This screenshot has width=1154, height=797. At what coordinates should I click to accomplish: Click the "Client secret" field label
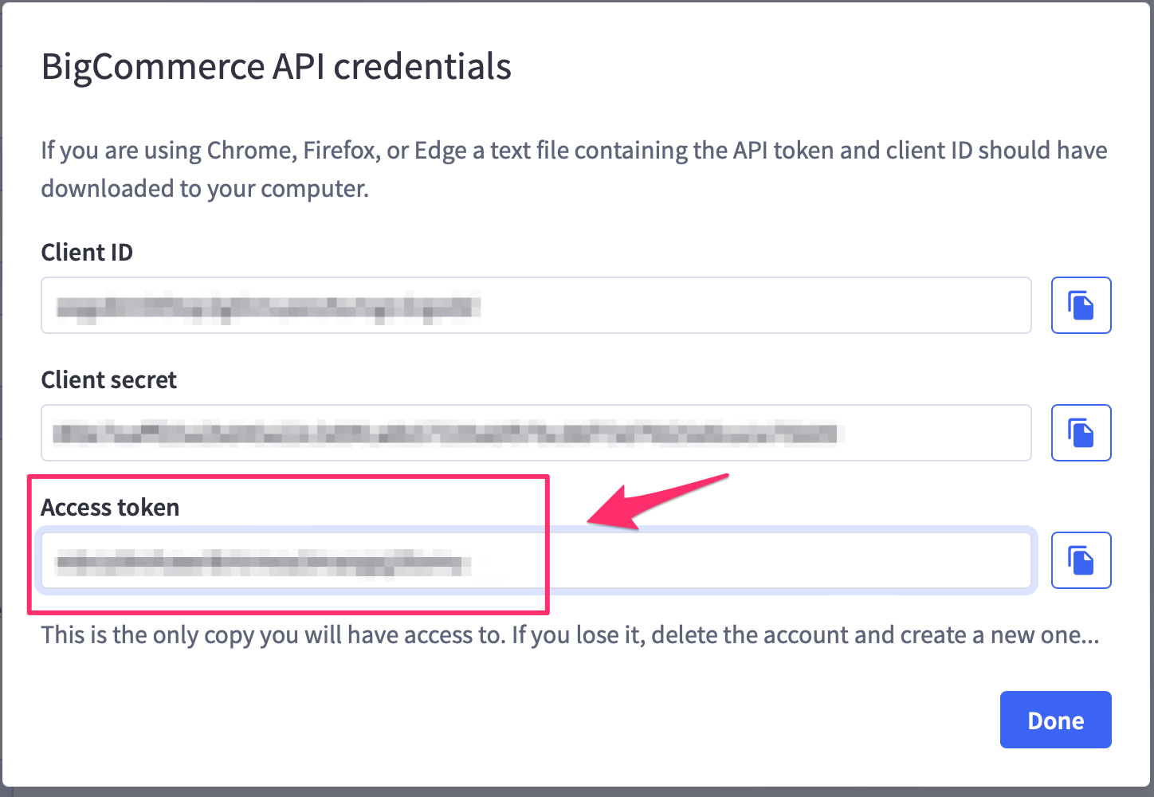pos(109,379)
